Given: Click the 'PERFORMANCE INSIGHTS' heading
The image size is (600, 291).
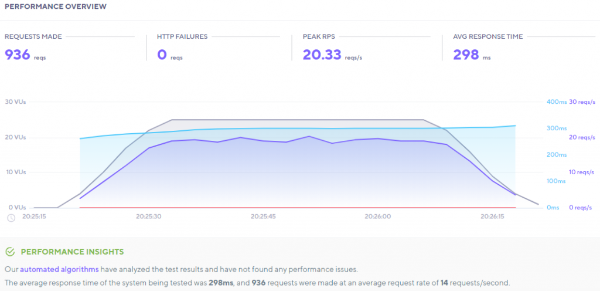Looking at the screenshot, I should 72,252.
